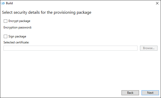Click the word 'Sign' beside second checkbox

(x=11, y=36)
